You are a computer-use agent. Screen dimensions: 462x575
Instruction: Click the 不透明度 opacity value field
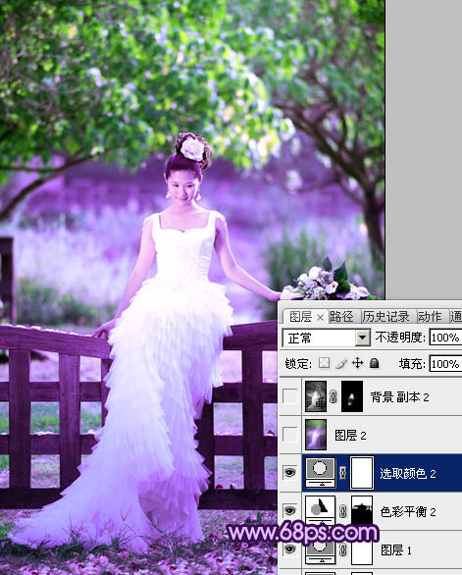click(x=445, y=338)
